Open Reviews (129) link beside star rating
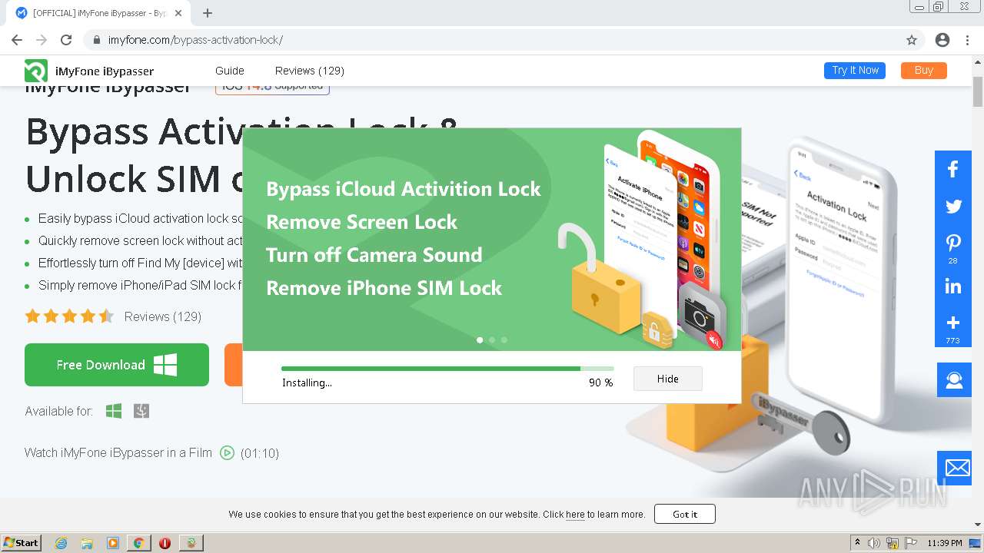 coord(163,316)
